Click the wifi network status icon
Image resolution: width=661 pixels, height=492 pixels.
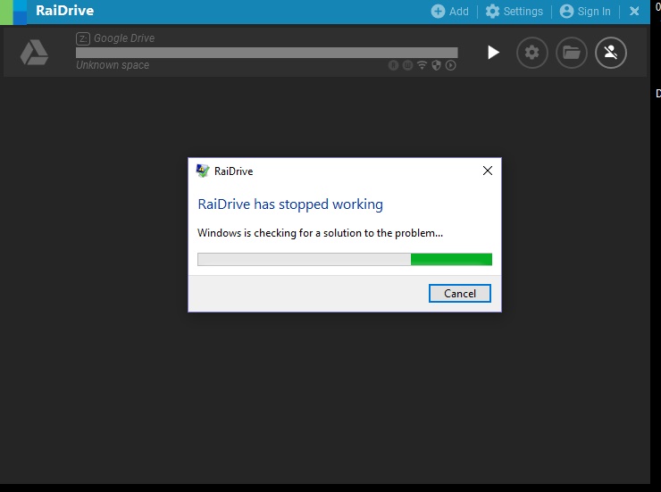(x=422, y=65)
